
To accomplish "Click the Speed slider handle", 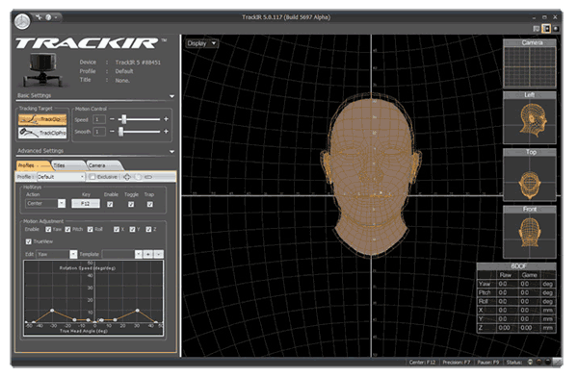I will pos(124,119).
